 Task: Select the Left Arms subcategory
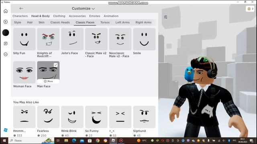point(122,22)
